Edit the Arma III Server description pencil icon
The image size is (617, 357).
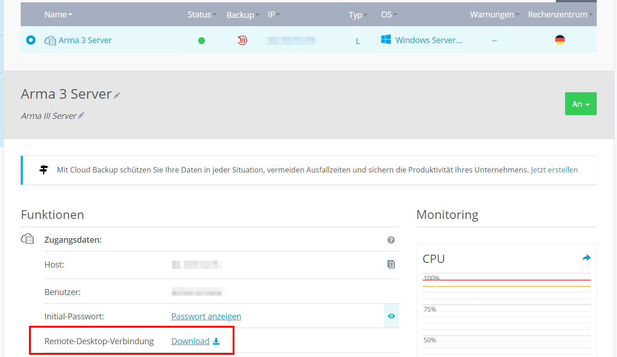click(81, 116)
